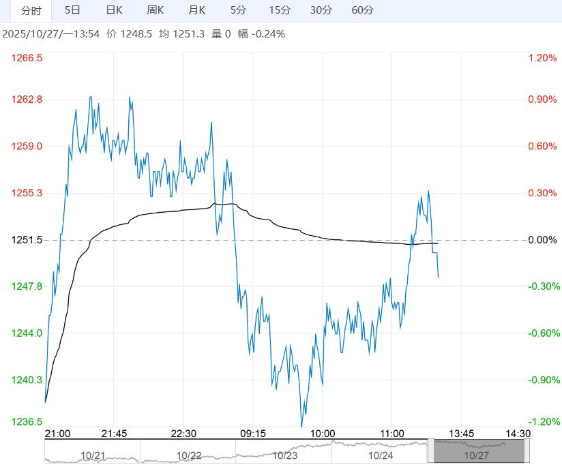Viewport: 562px width, 467px height.
Task: Click the 10/21 segment in date navigator
Action: click(92, 453)
